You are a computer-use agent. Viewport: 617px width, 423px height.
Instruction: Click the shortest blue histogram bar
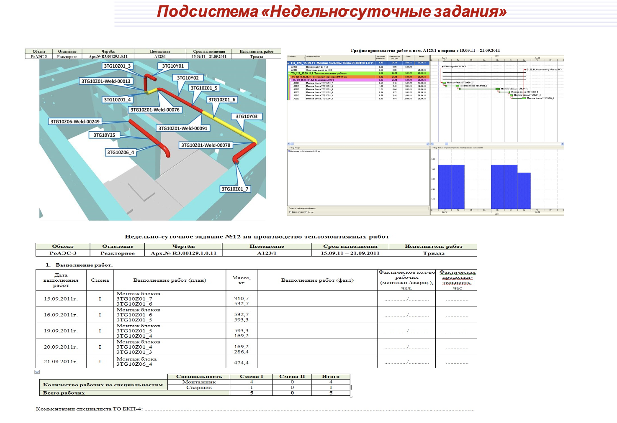coord(524,191)
